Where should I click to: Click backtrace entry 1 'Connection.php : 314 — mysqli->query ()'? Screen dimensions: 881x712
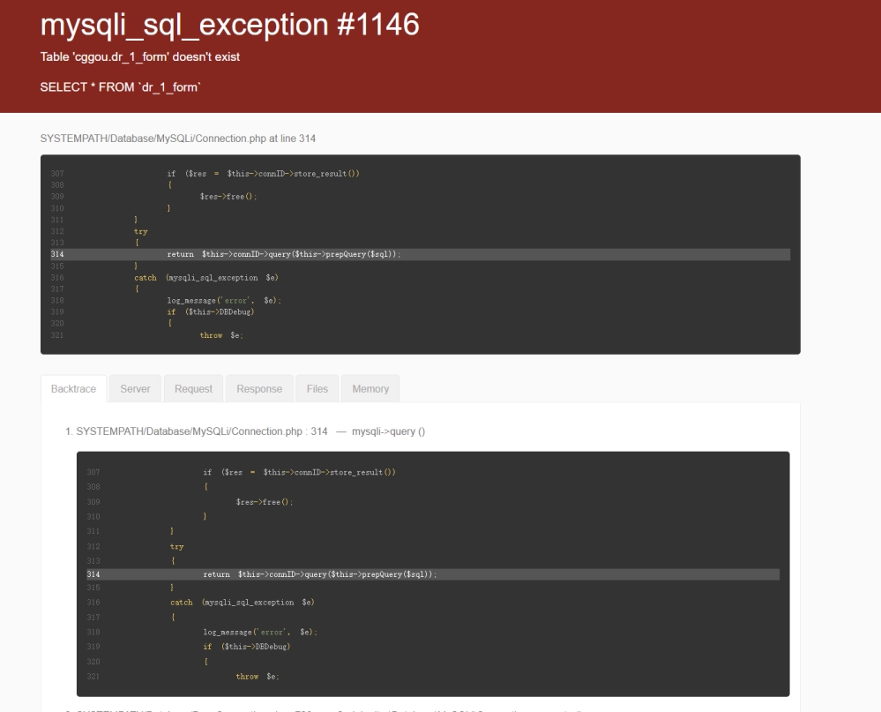250,431
